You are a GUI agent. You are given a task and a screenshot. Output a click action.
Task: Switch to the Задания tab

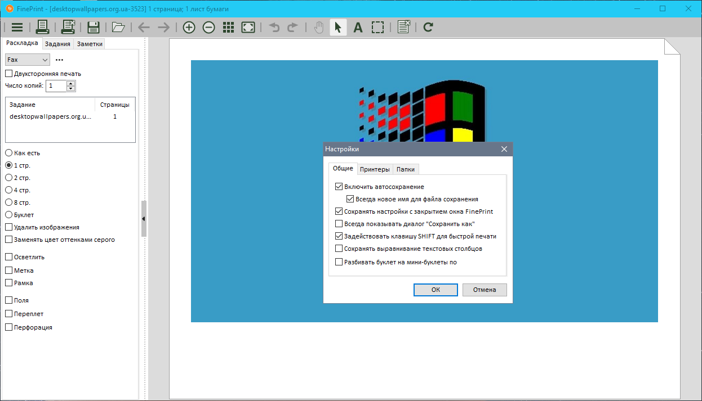57,44
